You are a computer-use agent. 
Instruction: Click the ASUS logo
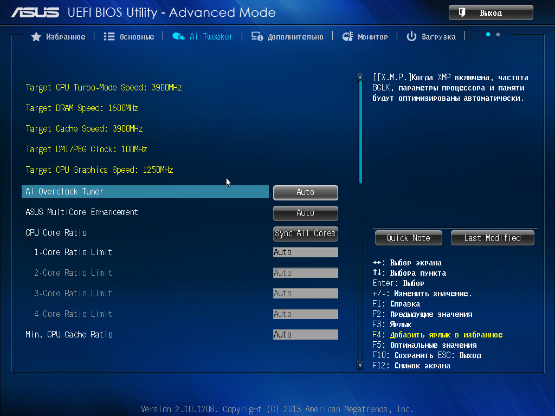coord(35,13)
